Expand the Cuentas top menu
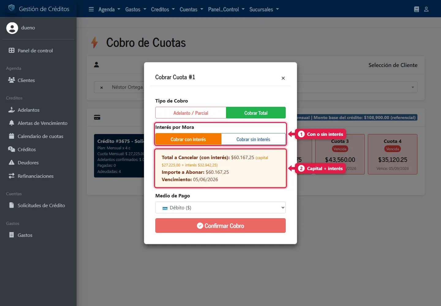Screen dimensions: 441x306 191,9
